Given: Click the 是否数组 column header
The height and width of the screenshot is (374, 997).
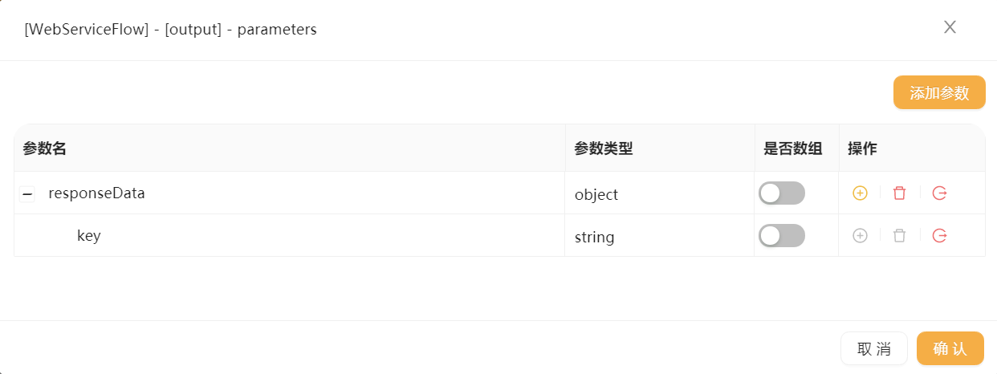Looking at the screenshot, I should click(x=793, y=148).
